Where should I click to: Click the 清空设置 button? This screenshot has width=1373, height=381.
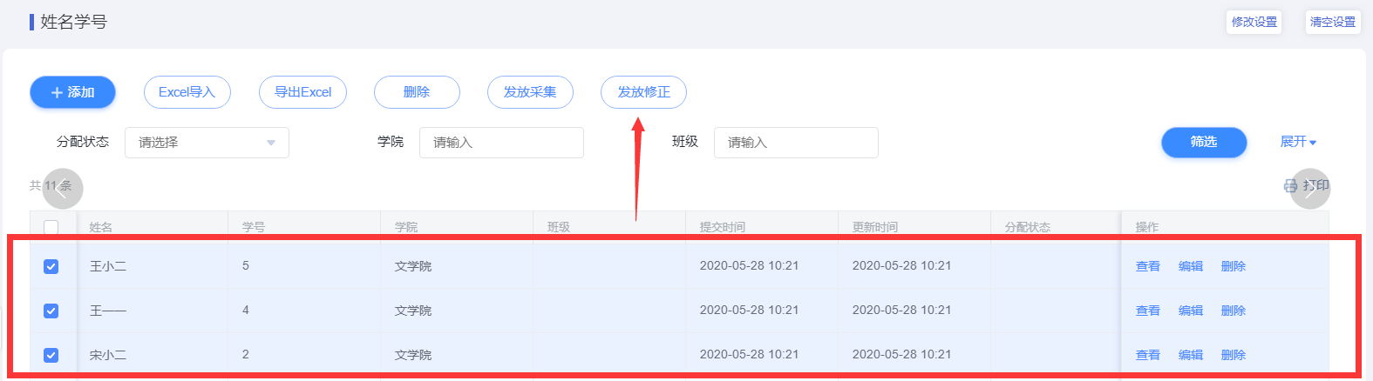(1332, 22)
